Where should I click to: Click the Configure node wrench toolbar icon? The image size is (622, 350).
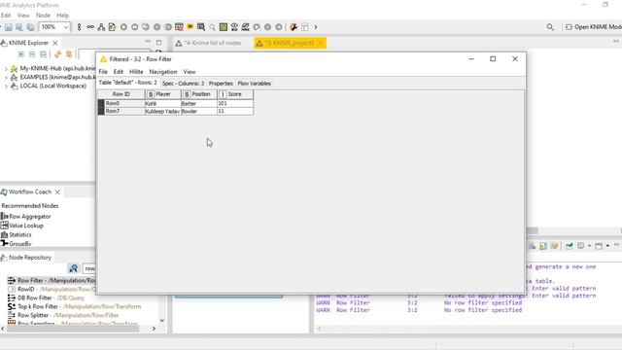[294, 27]
